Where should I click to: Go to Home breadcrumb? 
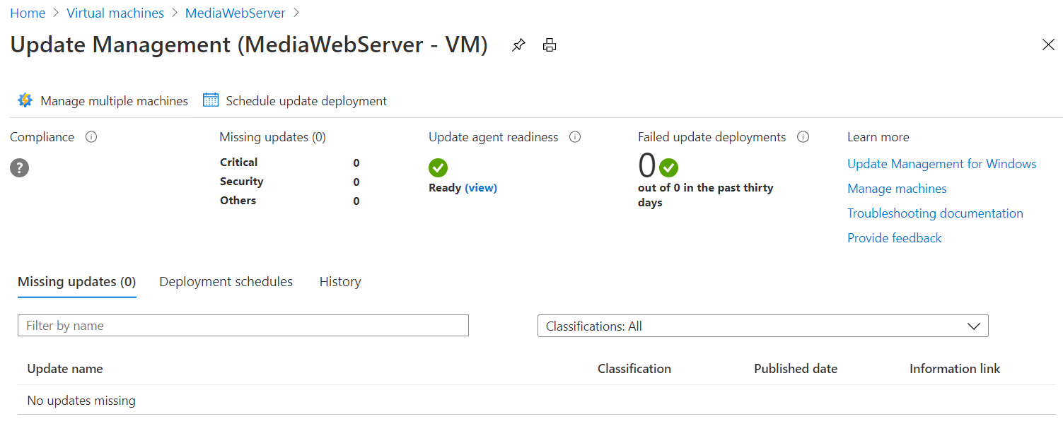click(28, 13)
